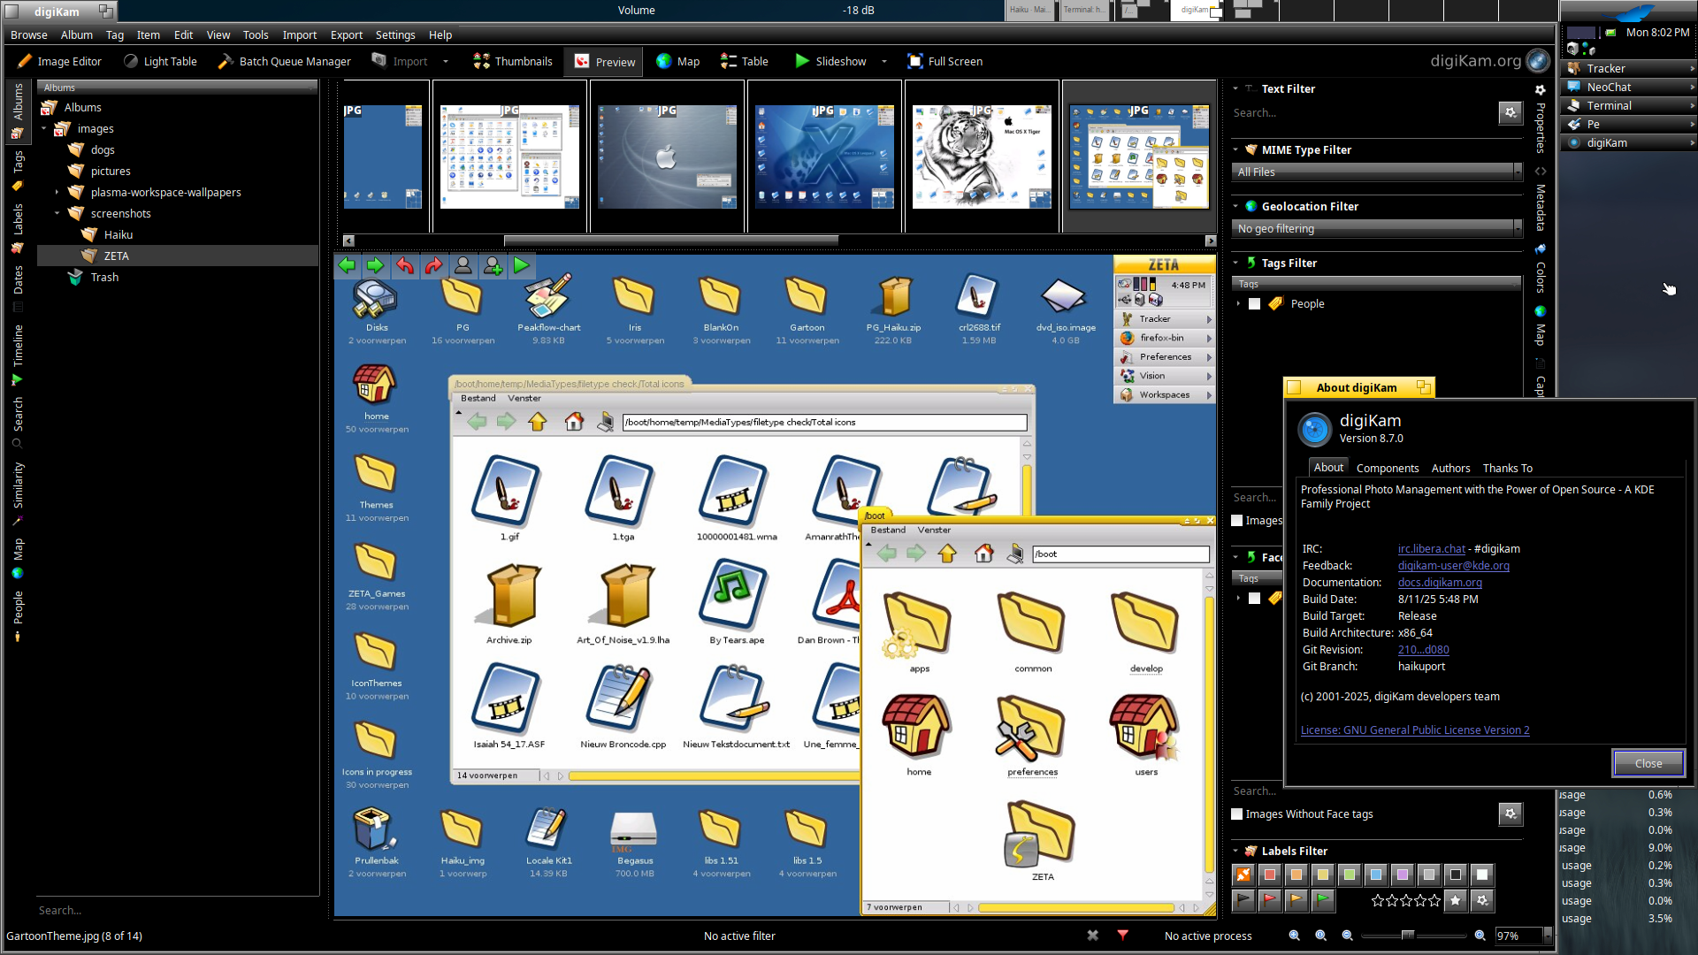Select the Haiku album in tree

tap(118, 234)
